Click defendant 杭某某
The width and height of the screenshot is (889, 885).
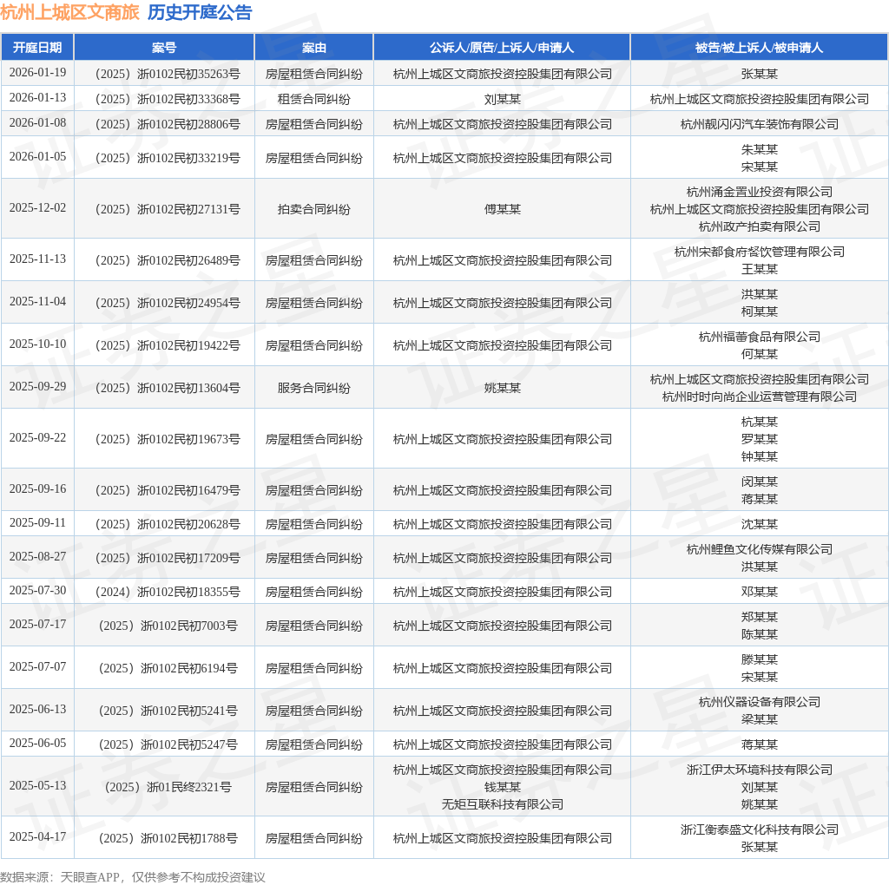point(759,422)
